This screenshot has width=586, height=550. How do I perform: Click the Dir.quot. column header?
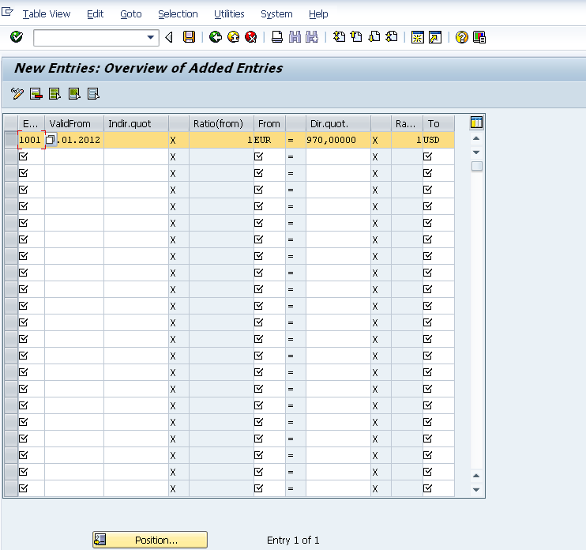(x=338, y=123)
